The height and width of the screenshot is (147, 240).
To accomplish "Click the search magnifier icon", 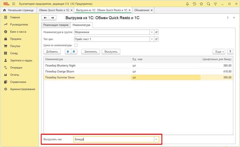I will 208,4.
